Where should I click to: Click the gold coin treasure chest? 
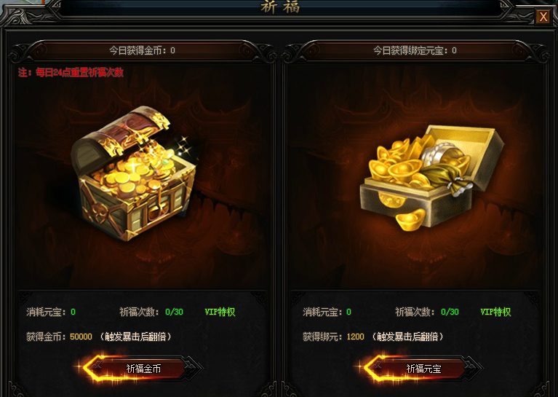pyautogui.click(x=133, y=173)
